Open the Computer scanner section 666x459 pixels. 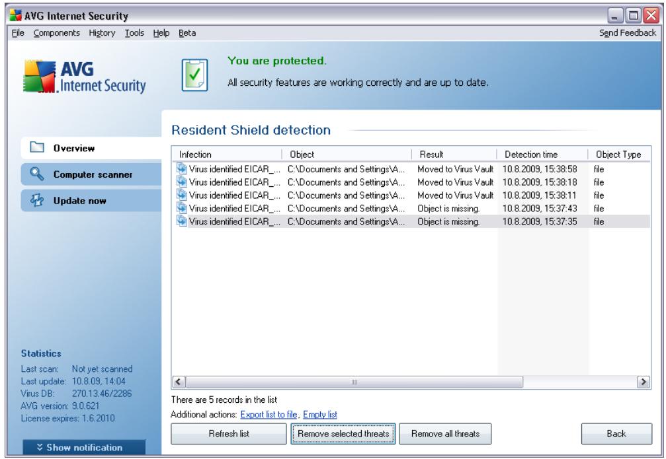point(91,174)
